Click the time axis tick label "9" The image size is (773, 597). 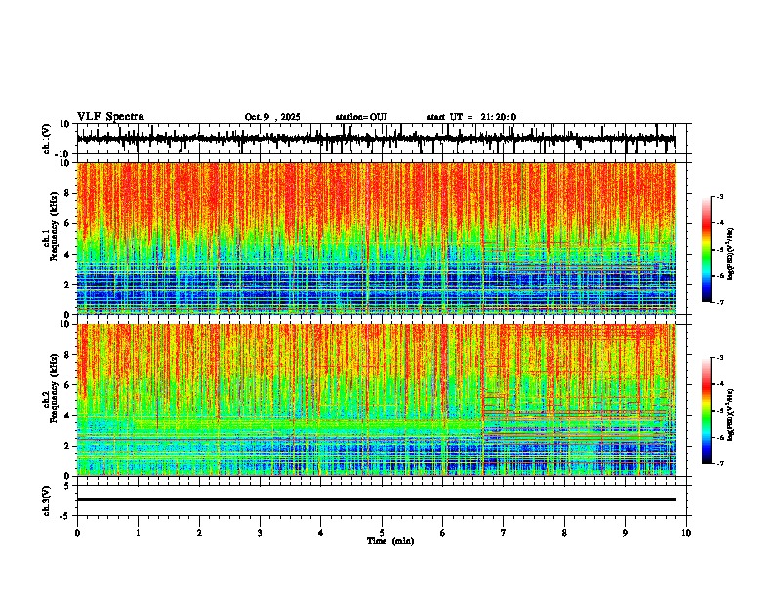[625, 533]
